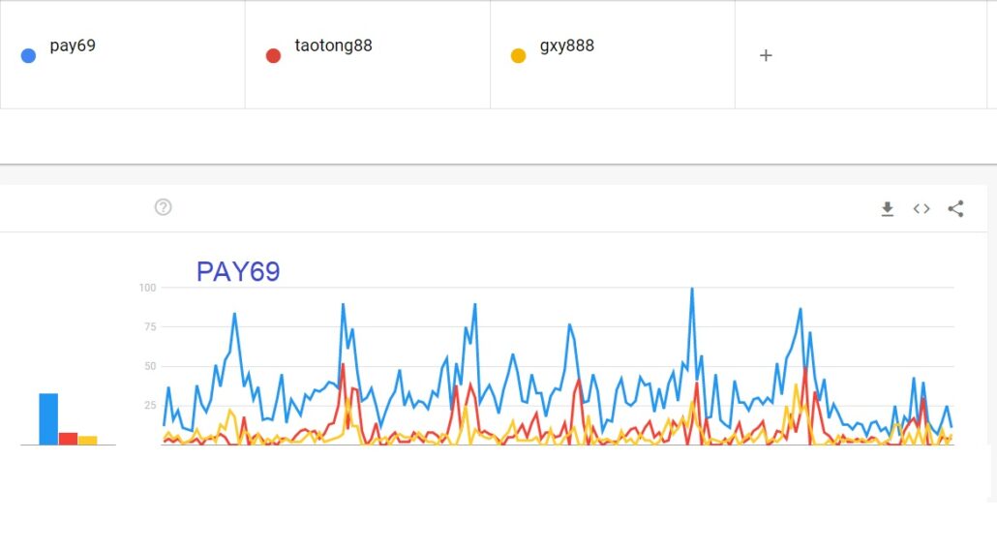Viewport: 997px width, 552px height.
Task: Click the highest blue peak at 100
Action: [692, 290]
